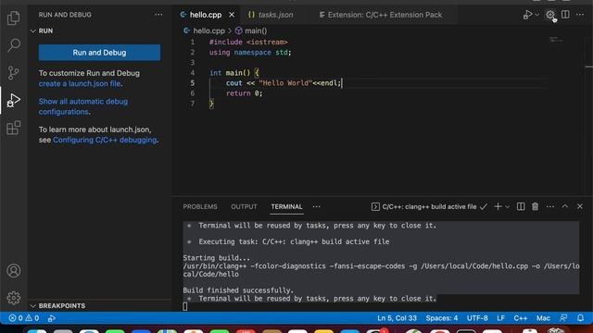This screenshot has height=333, width=593.
Task: Run the C/C++ file from editor toolbar
Action: 527,15
